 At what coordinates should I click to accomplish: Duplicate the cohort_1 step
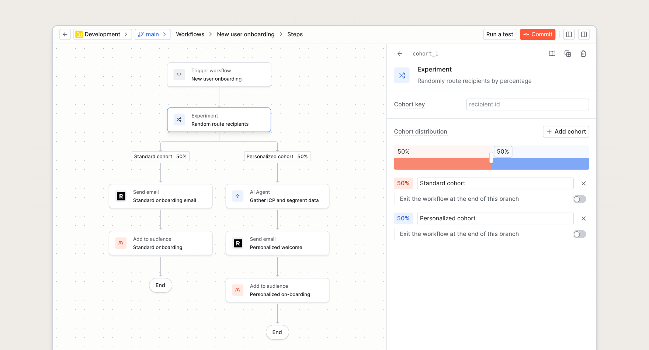(x=568, y=54)
